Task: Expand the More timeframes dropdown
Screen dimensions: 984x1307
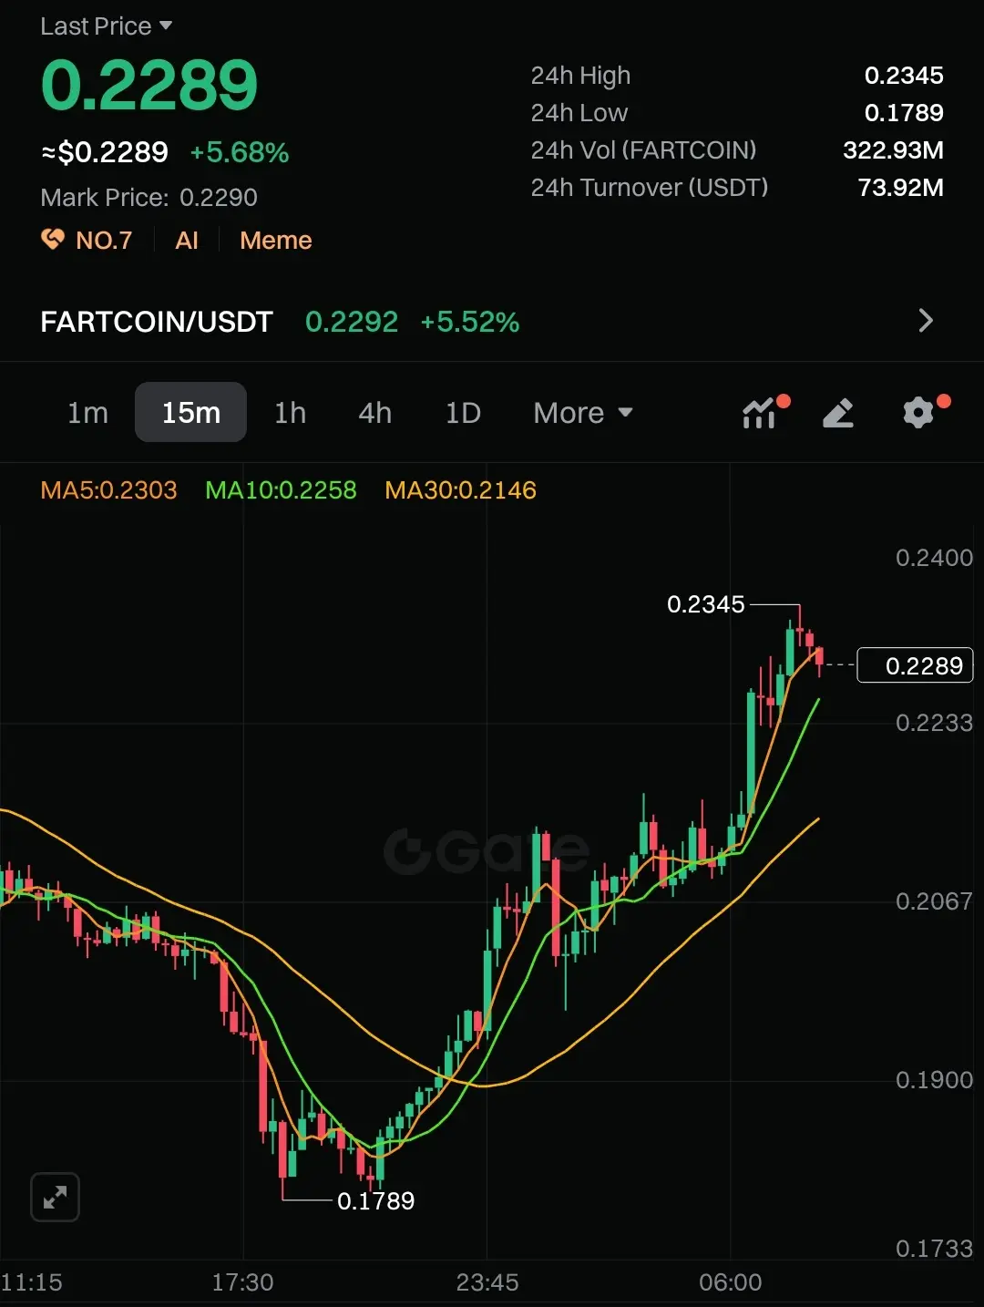Action: tap(583, 413)
